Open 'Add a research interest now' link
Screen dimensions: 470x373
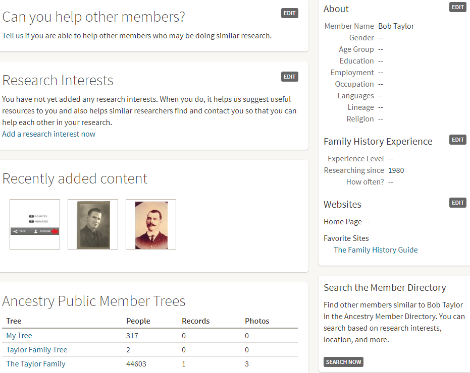(x=48, y=134)
